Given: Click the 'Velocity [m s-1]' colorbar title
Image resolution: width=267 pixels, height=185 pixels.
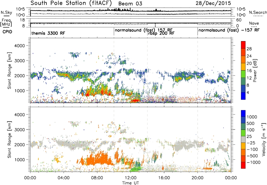Looking at the screenshot, I should coord(264,139).
